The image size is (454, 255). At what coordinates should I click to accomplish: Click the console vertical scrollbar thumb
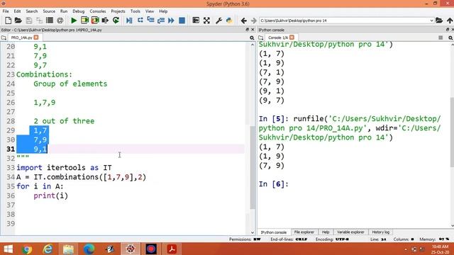(x=452, y=132)
